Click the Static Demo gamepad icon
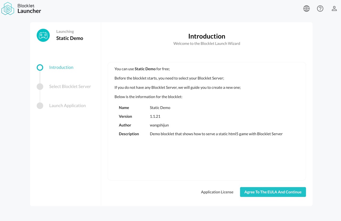Viewport: 341px width, 221px height. click(43, 35)
